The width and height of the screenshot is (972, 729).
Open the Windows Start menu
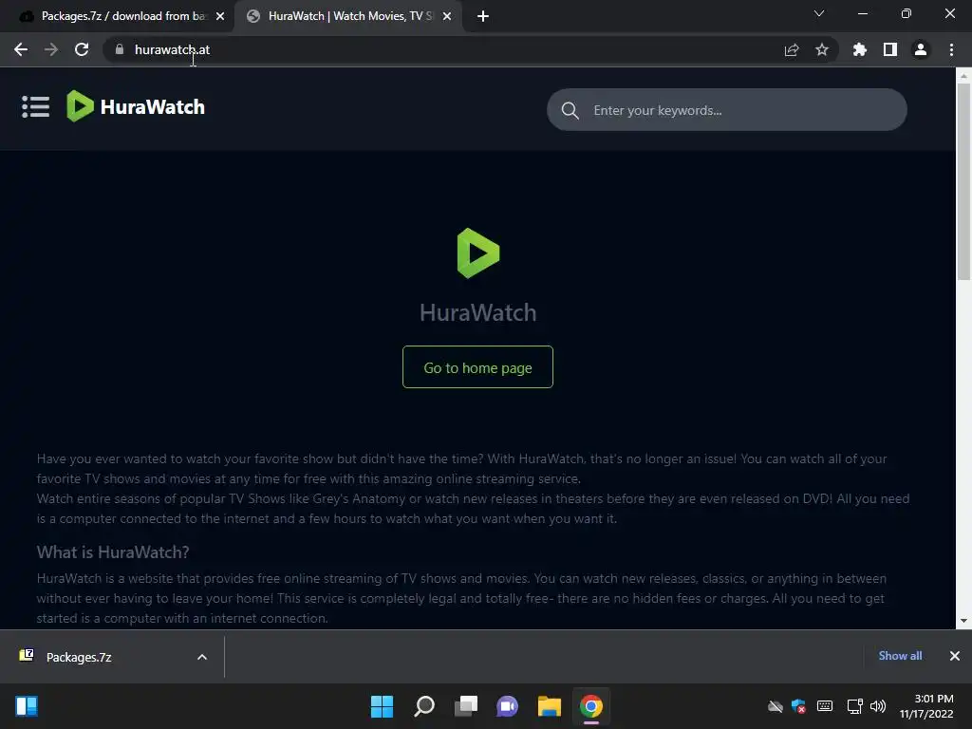coord(382,706)
